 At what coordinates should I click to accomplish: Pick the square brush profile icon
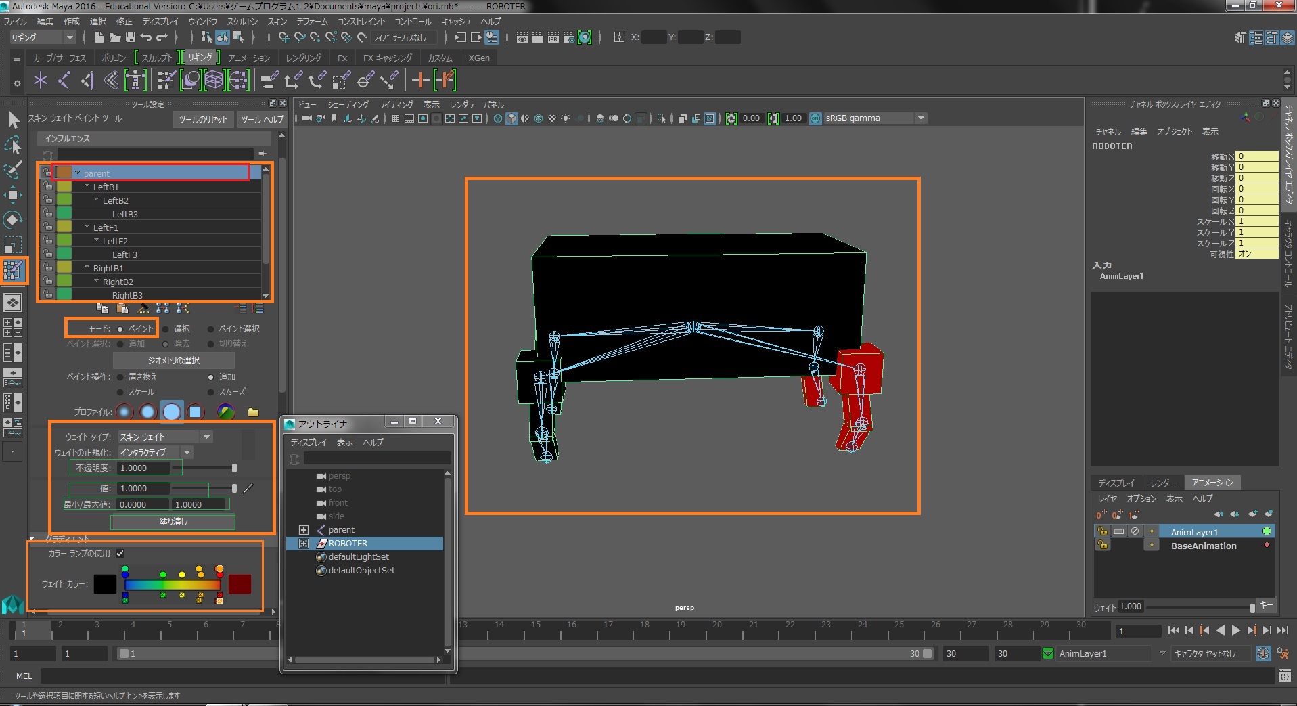(196, 412)
